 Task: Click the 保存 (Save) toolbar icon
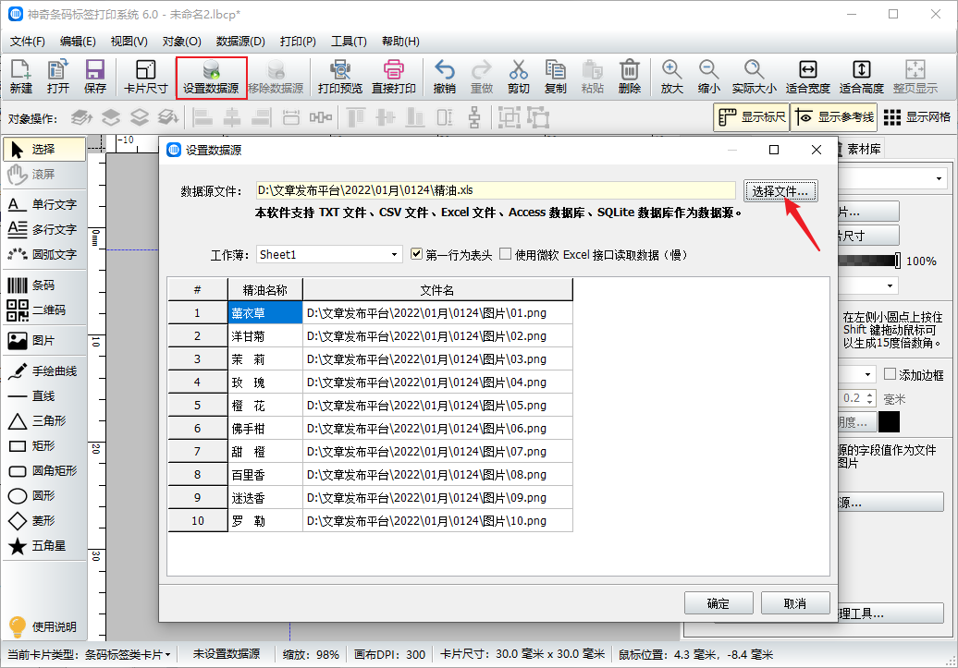point(94,77)
